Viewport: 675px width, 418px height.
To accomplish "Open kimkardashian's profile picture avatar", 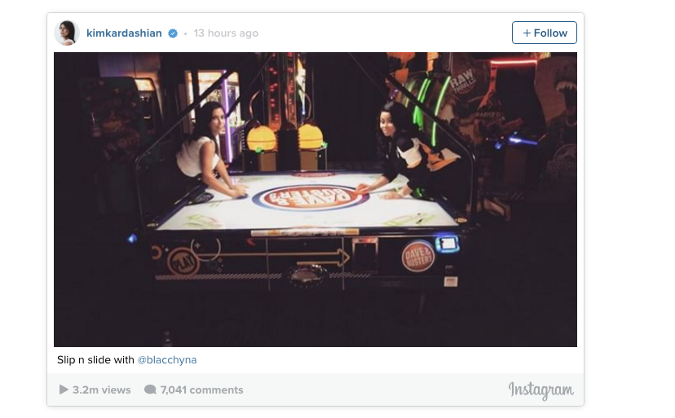I will (67, 33).
